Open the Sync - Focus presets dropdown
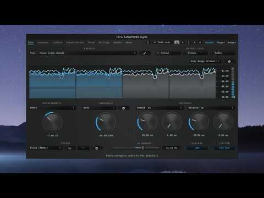Screen dimensions: 264x198 pos(83,53)
